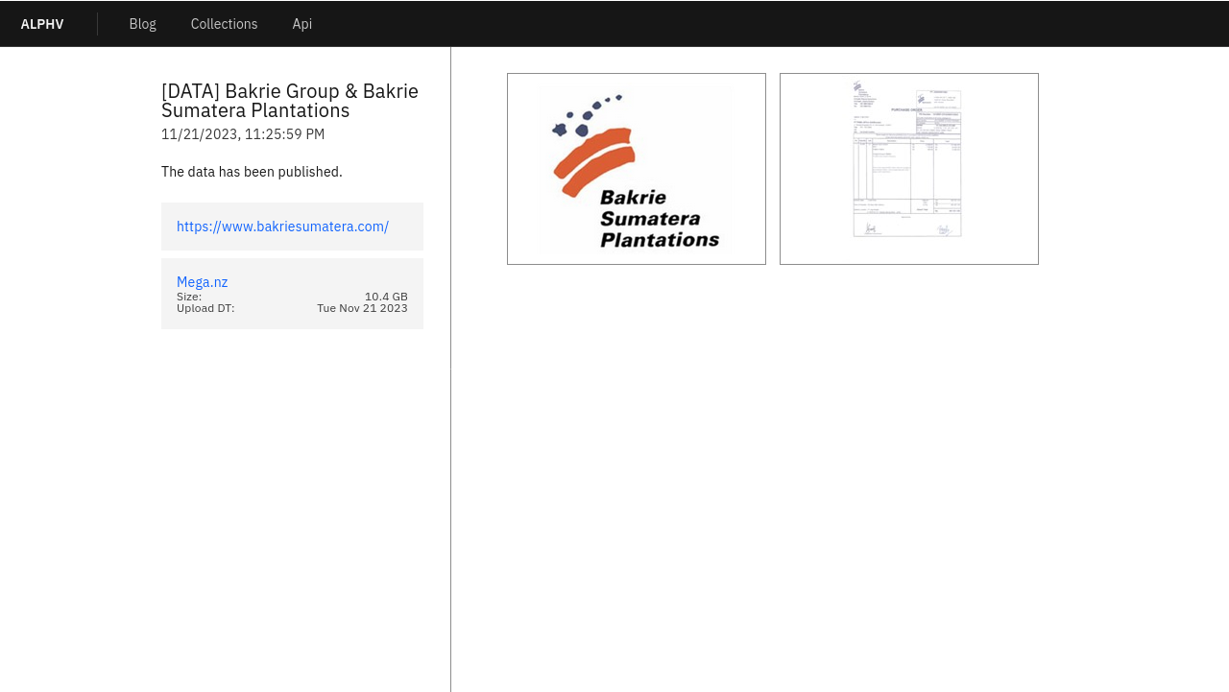Click the vertical divider between panels
This screenshot has height=692, width=1229.
450,432
